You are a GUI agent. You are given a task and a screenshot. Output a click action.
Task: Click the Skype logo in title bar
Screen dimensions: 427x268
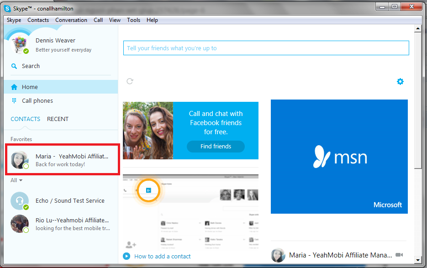(x=8, y=8)
